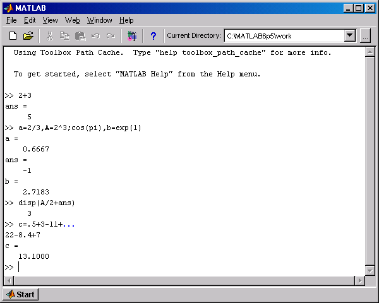Click the horizontal scrollbar left arrow

pos(9,281)
